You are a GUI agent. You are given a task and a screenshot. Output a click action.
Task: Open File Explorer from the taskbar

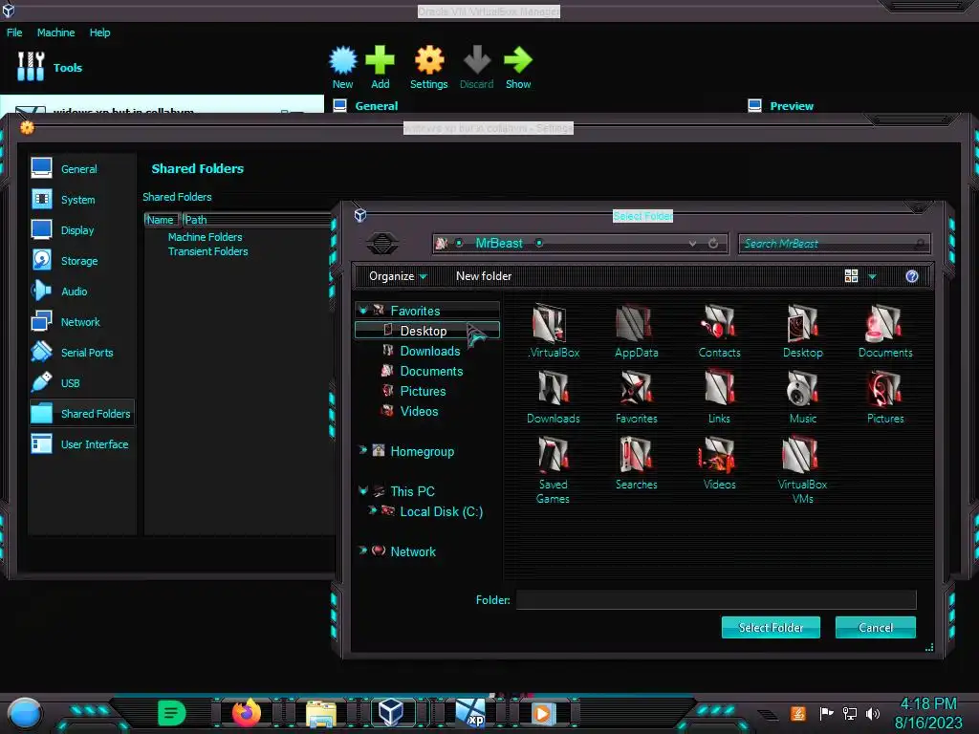pyautogui.click(x=321, y=714)
